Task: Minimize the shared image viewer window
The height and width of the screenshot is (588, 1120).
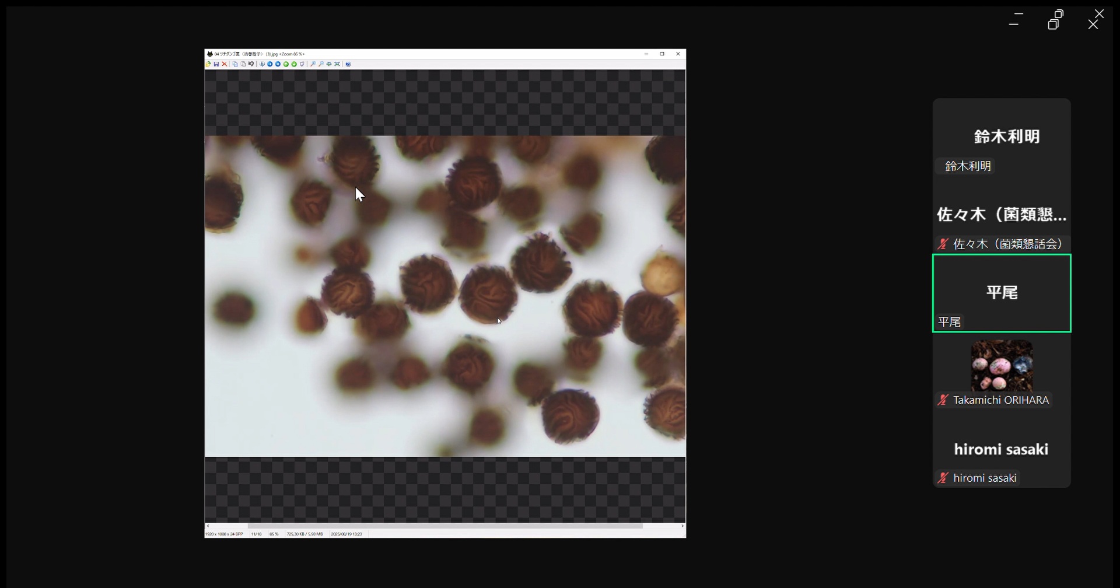Action: [646, 54]
